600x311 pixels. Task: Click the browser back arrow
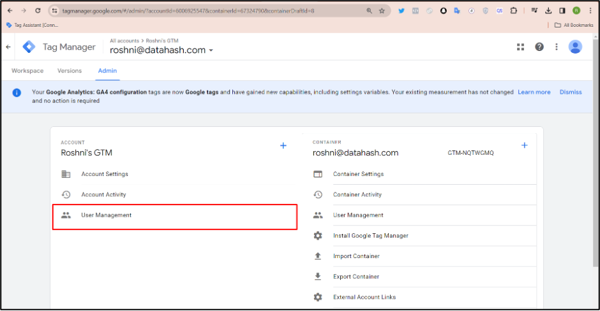[x=10, y=11]
